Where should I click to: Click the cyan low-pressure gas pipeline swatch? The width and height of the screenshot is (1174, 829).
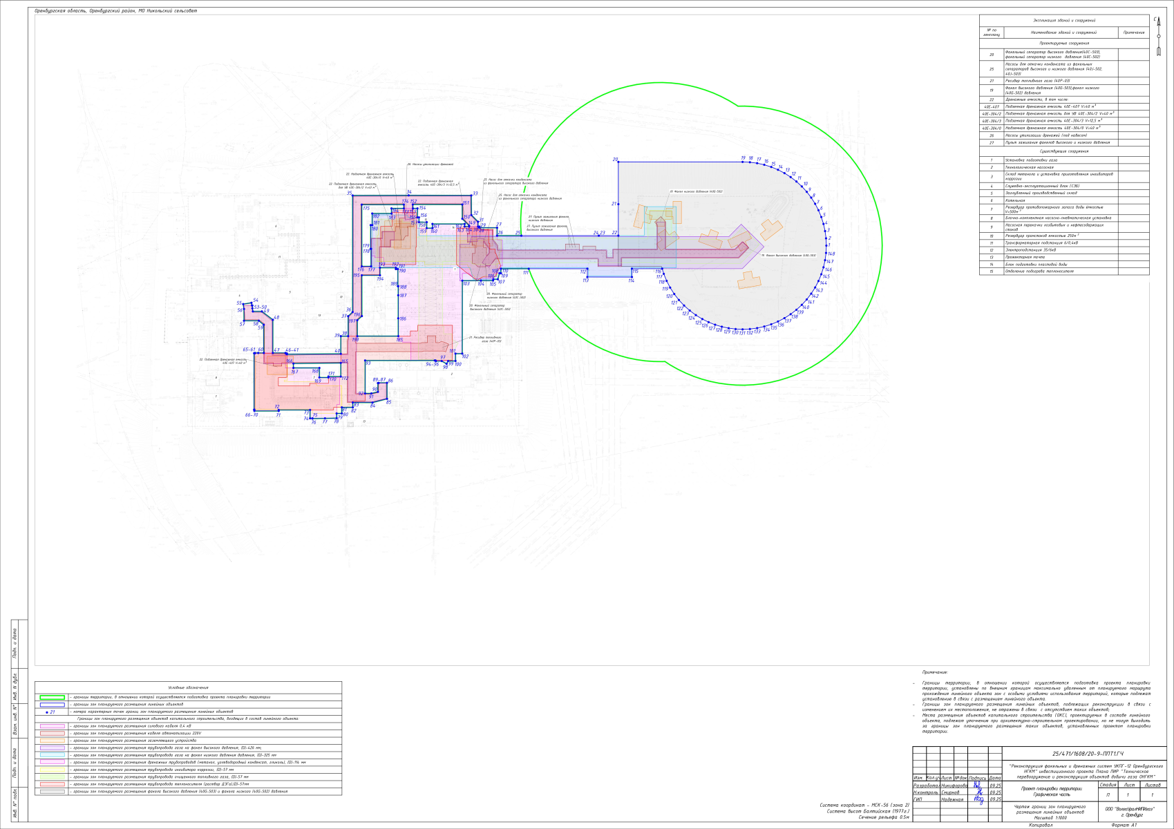[53, 755]
